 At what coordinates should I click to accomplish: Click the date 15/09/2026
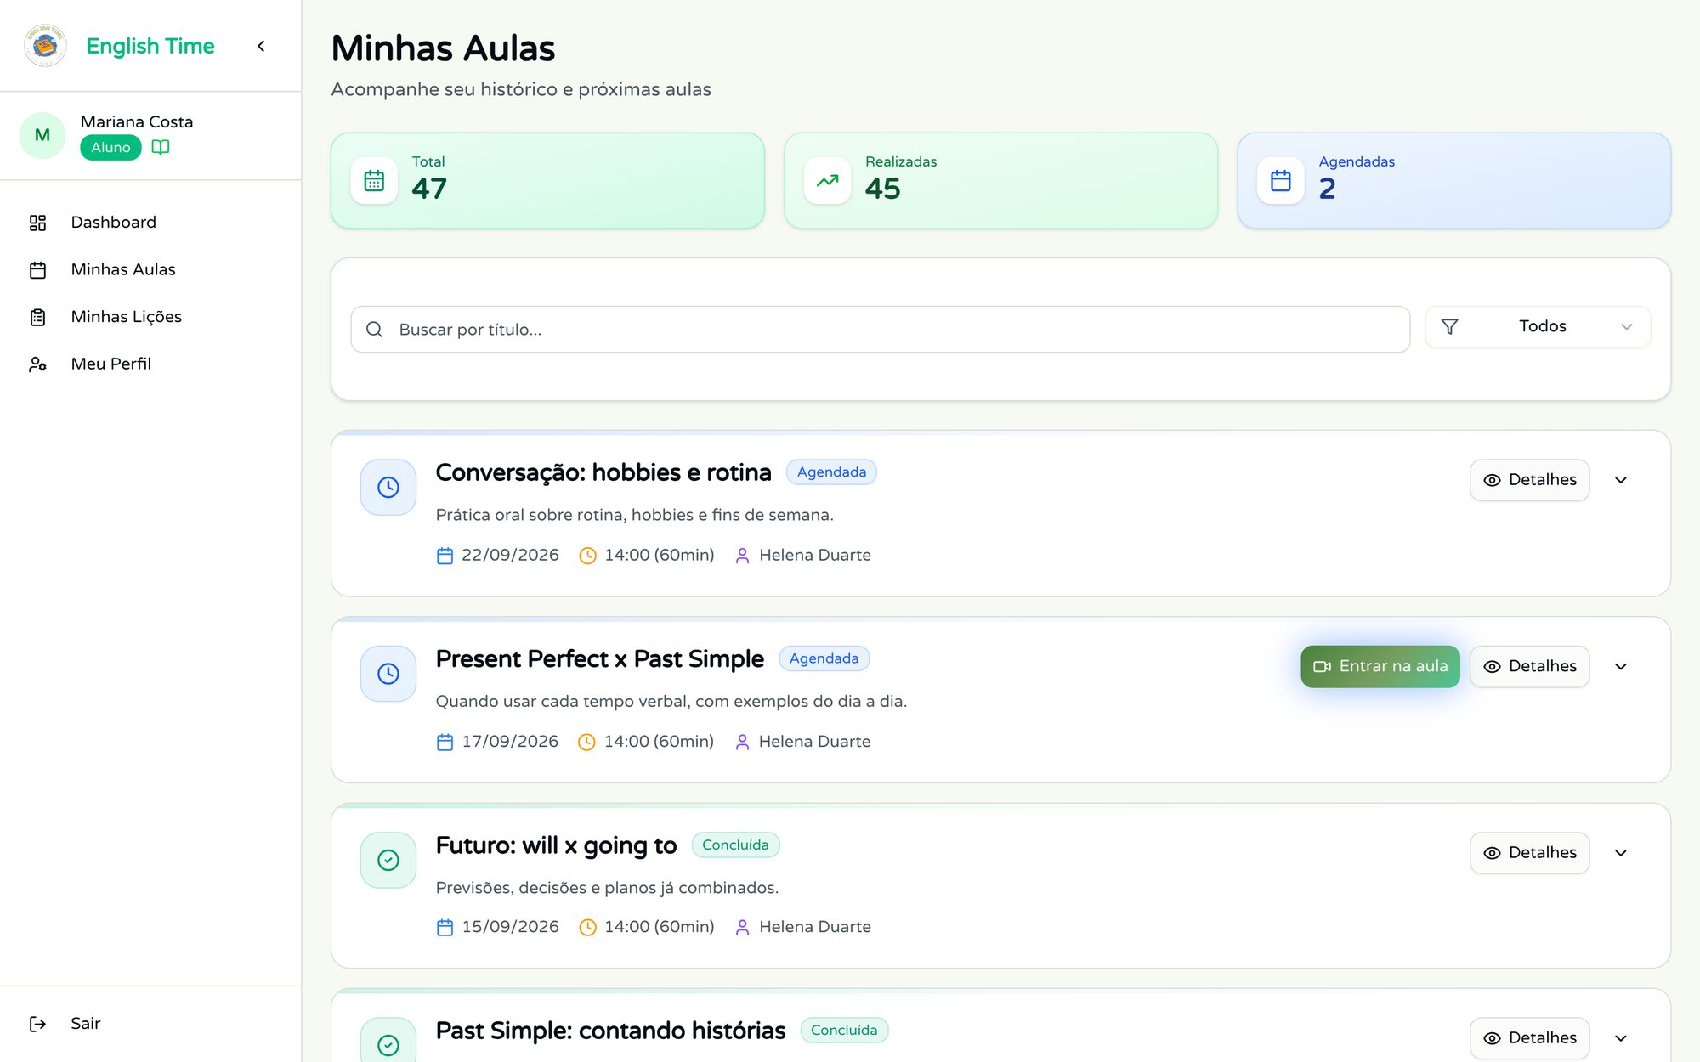(511, 927)
